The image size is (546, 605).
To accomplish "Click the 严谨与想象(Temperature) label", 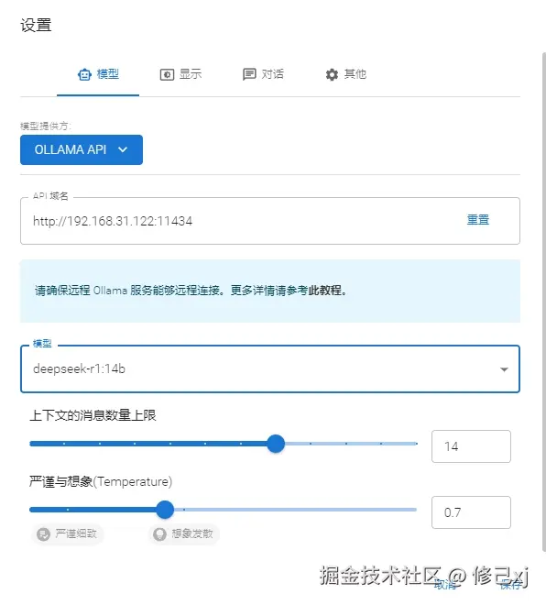I will tap(101, 481).
